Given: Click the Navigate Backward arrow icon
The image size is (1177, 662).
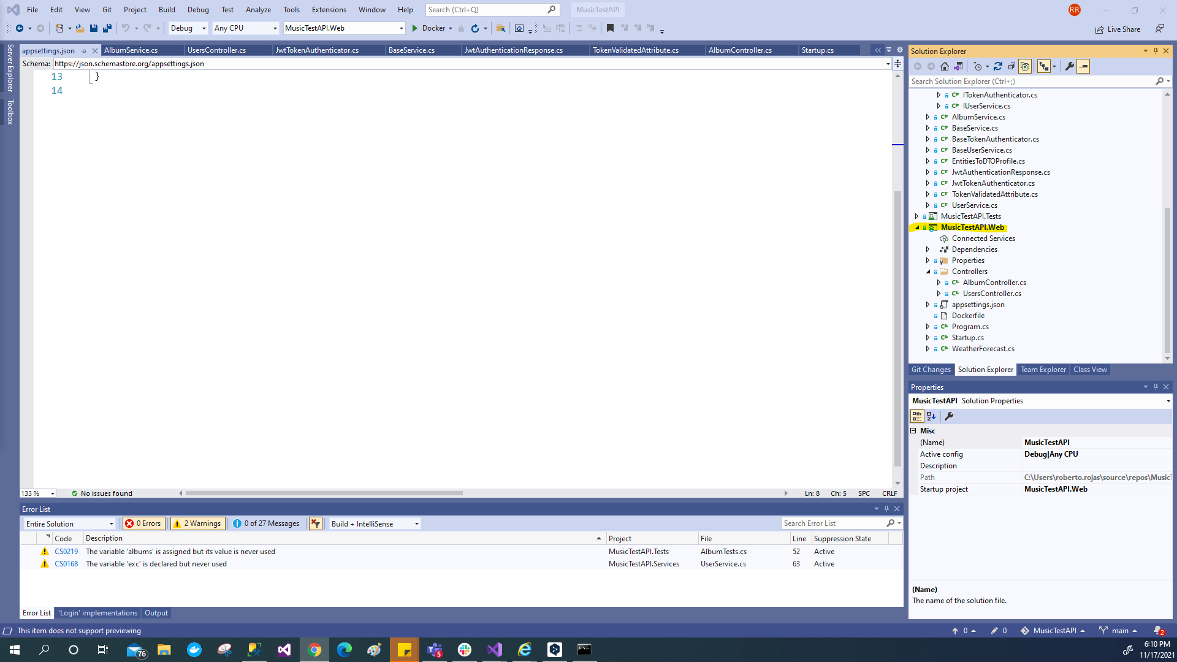Looking at the screenshot, I should (20, 28).
